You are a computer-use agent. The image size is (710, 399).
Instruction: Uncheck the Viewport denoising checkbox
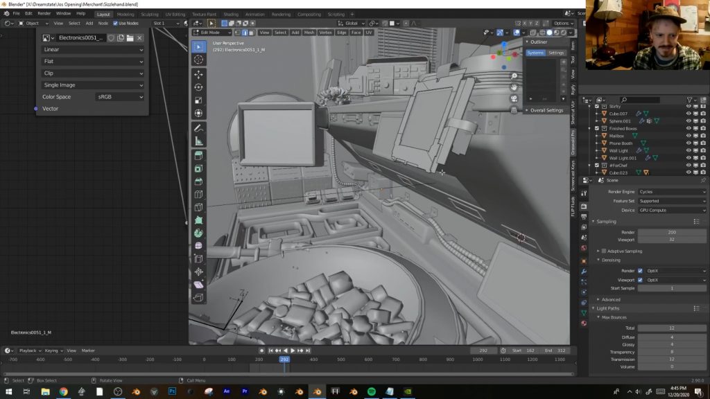point(640,280)
